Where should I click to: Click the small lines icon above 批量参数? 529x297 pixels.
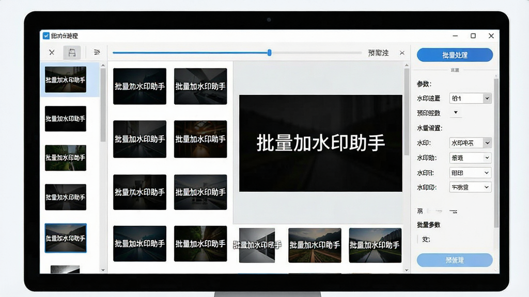453,211
